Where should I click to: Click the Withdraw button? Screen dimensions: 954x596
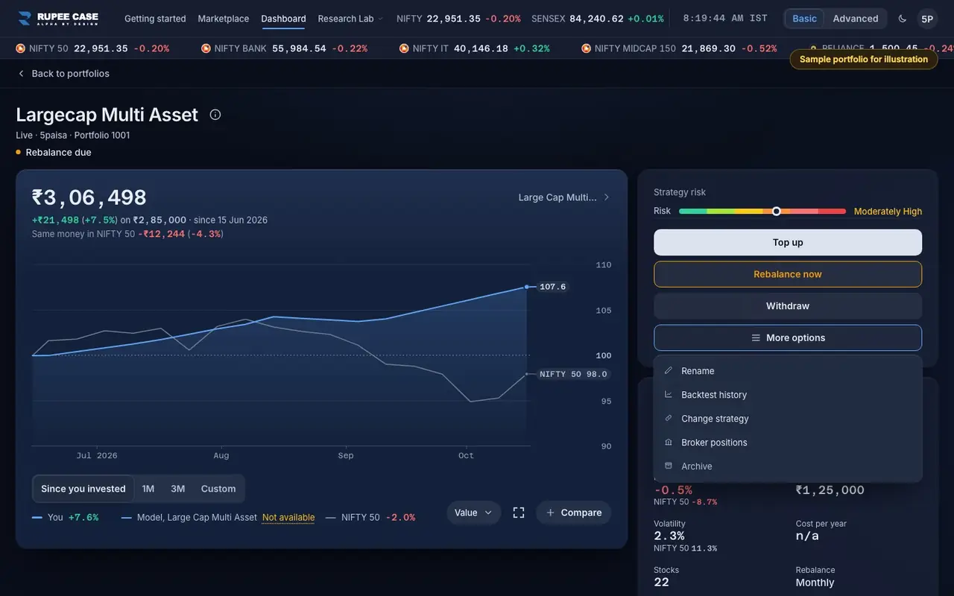tap(788, 306)
